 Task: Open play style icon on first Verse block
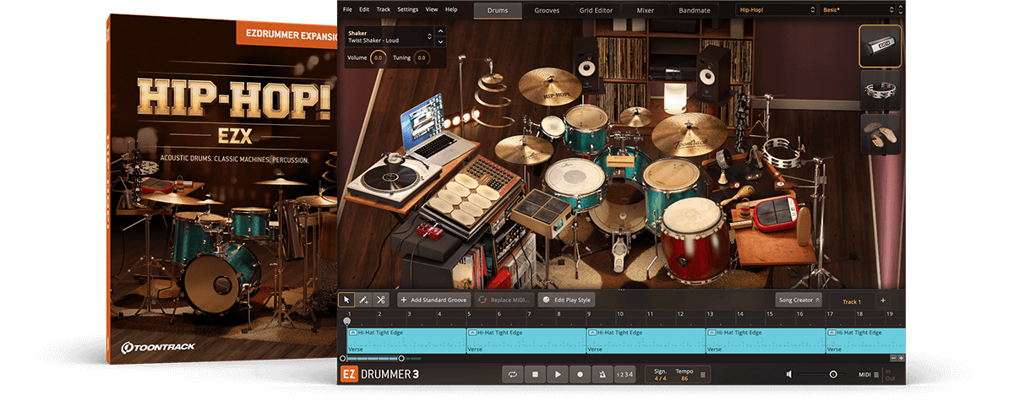click(353, 333)
